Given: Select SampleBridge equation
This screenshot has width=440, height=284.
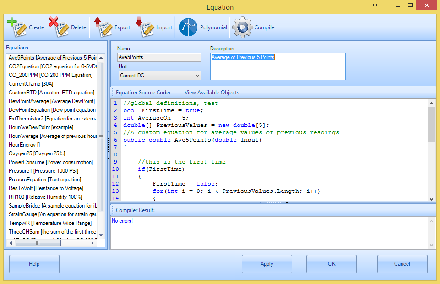Looking at the screenshot, I should (53, 206).
